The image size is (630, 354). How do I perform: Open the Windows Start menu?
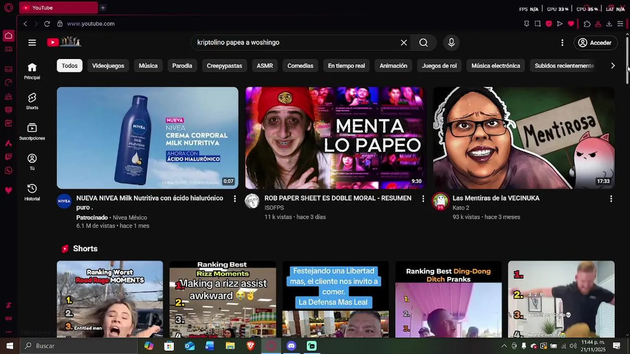coord(9,346)
